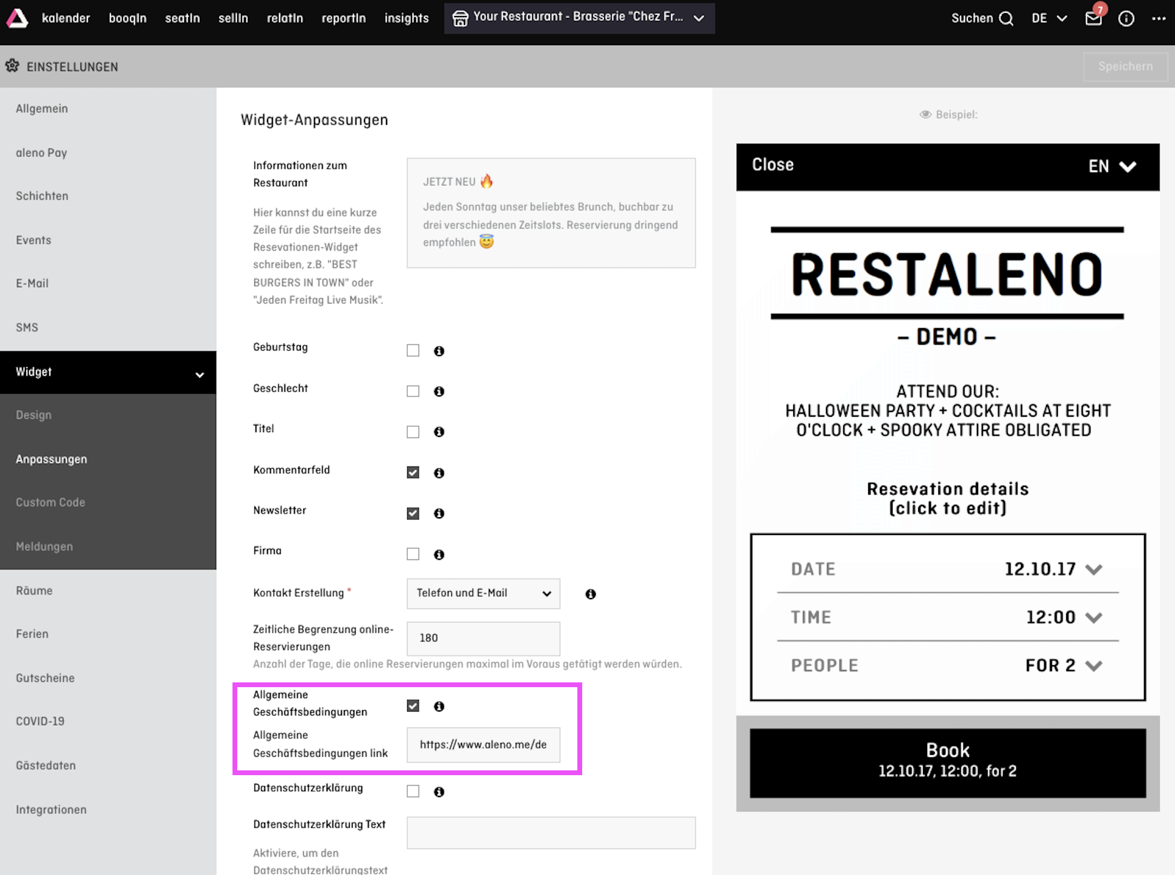Open the kalender menu
The height and width of the screenshot is (875, 1175).
pyautogui.click(x=66, y=18)
